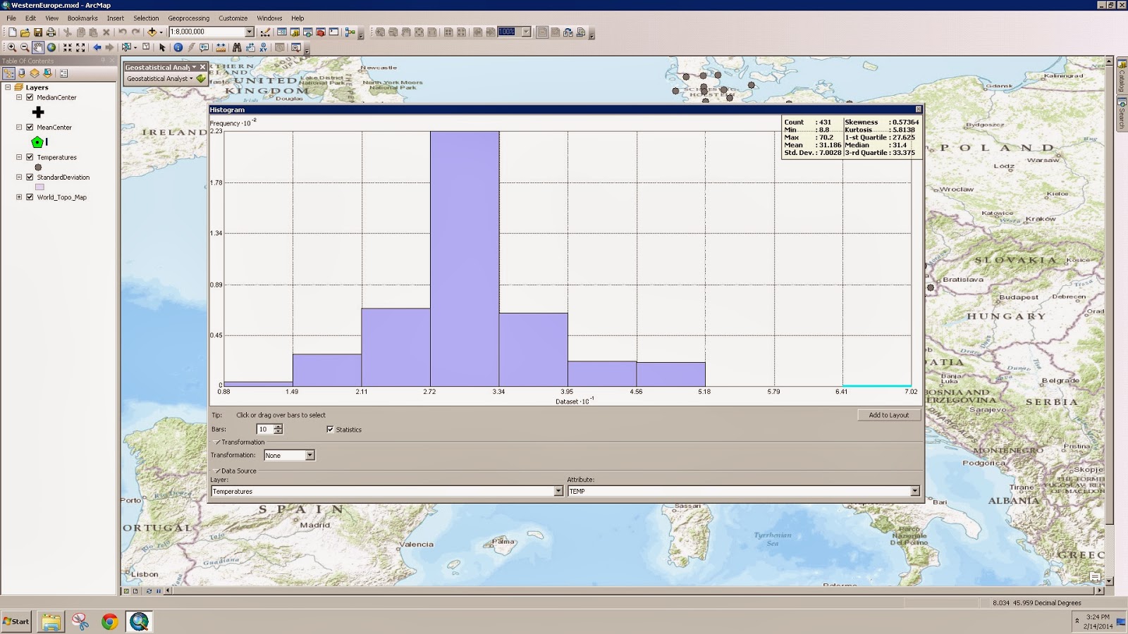Image resolution: width=1128 pixels, height=634 pixels.
Task: Expand the World_Topo_Map layer entry
Action: 19,197
